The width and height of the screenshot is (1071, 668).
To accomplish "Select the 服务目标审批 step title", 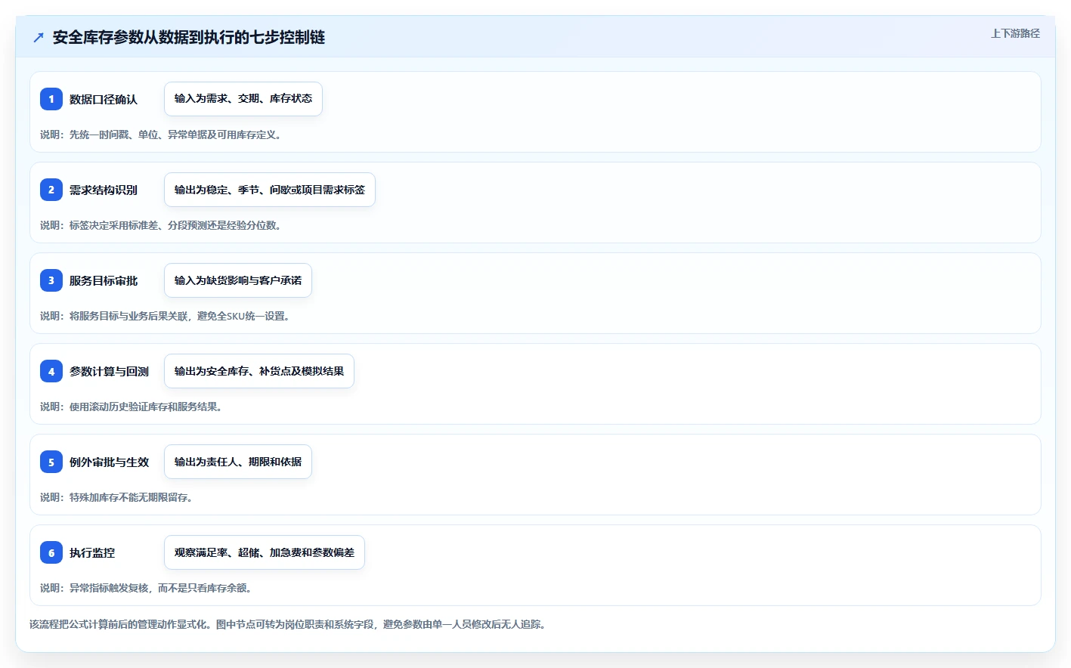I will (x=104, y=280).
